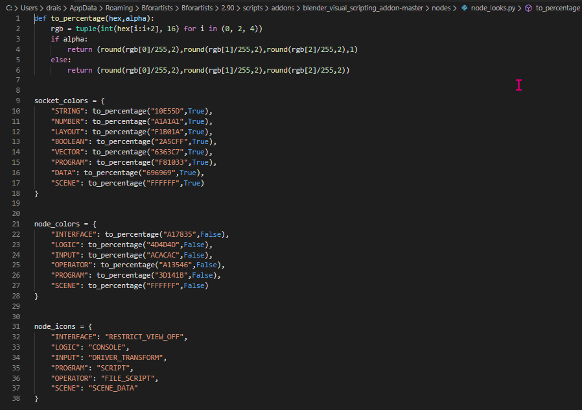Click hex value "696969"
The image size is (582, 410).
[159, 173]
